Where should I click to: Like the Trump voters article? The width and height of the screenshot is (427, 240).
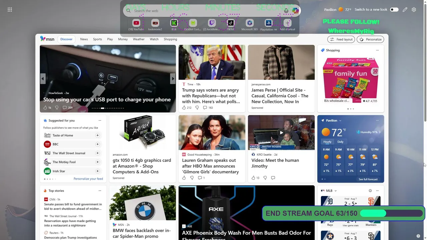coord(184,108)
